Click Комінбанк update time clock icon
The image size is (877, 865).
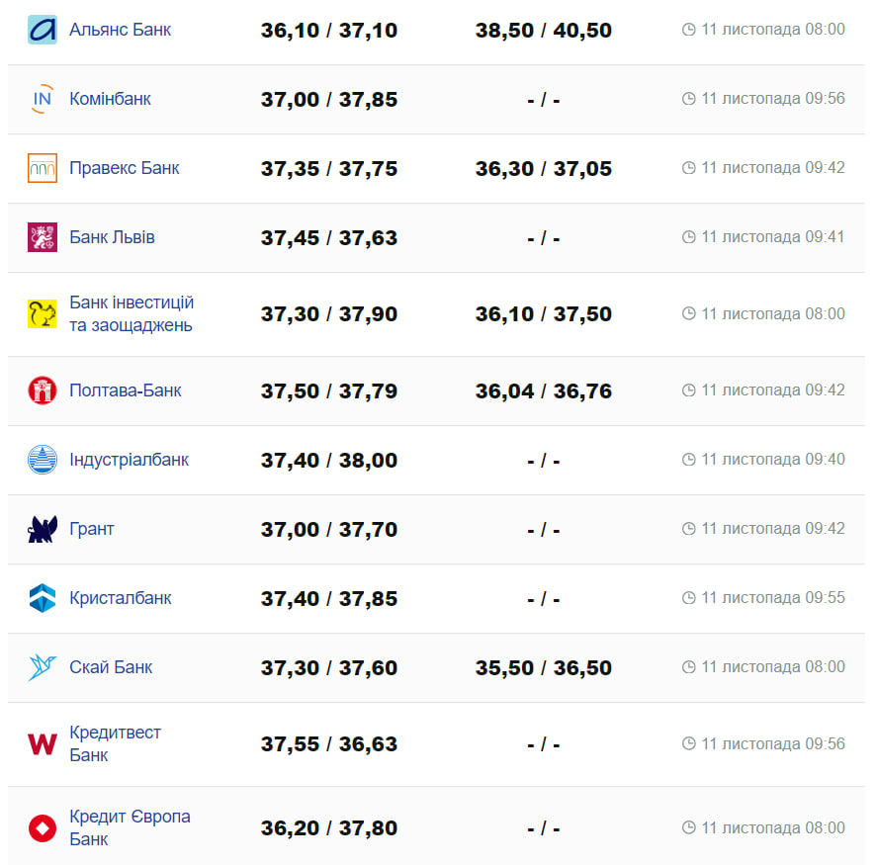click(689, 99)
